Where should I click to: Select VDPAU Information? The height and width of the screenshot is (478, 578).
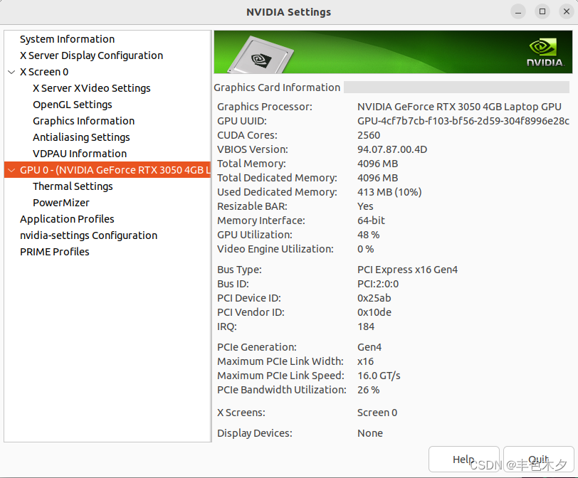coord(80,154)
